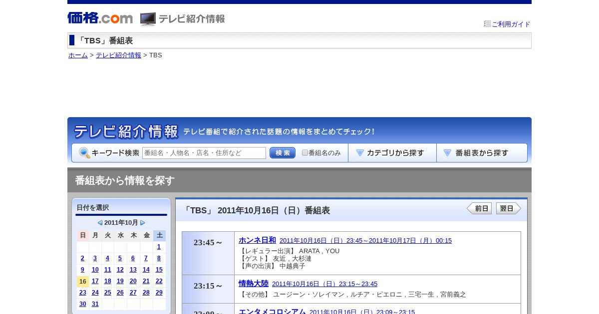Click the 土 Saturday column header

pyautogui.click(x=159, y=235)
